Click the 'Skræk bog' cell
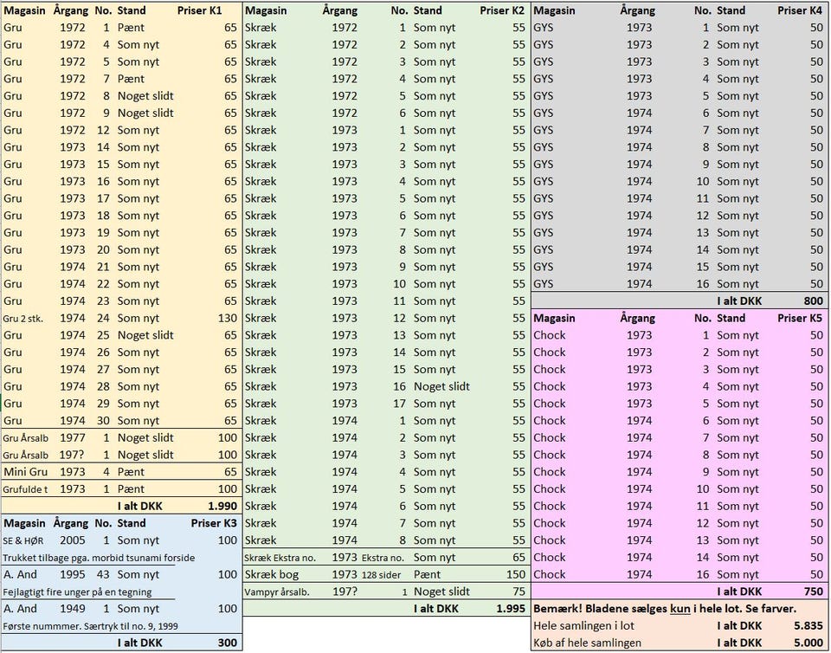This screenshot has height=653, width=831. coord(271,574)
